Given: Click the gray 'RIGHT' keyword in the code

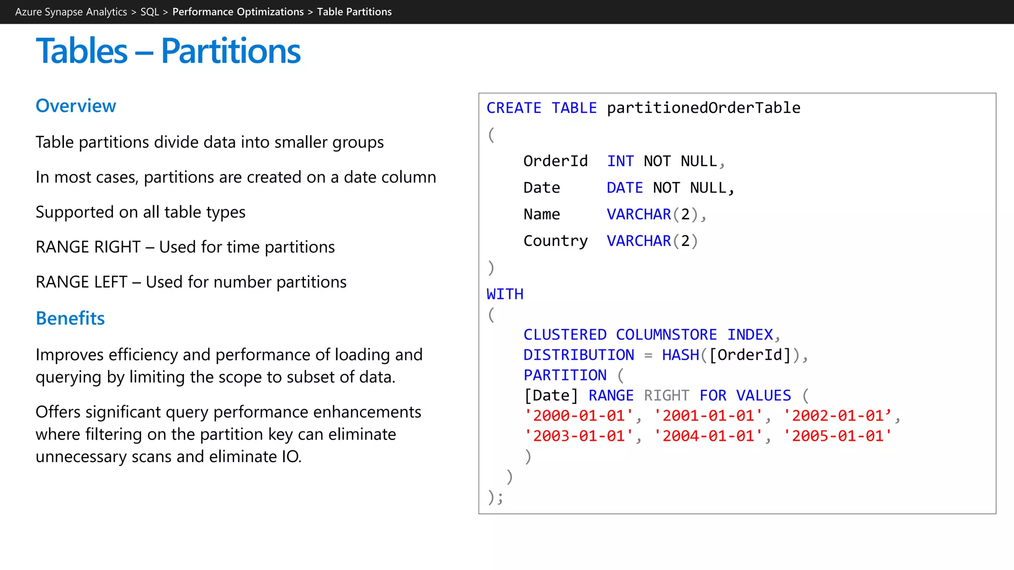Looking at the screenshot, I should click(x=666, y=396).
